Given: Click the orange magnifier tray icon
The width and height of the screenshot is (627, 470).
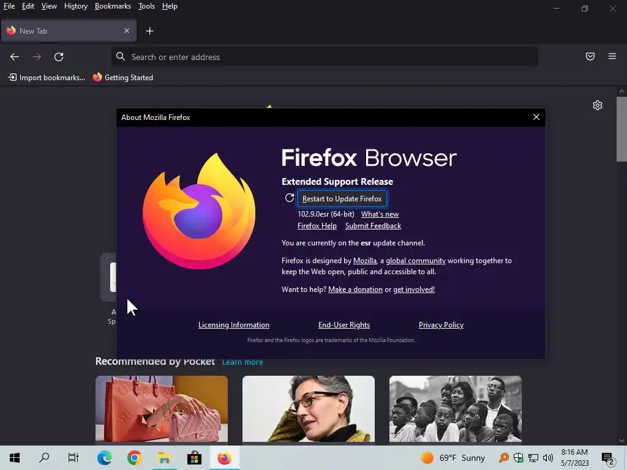Looking at the screenshot, I should click(x=503, y=458).
